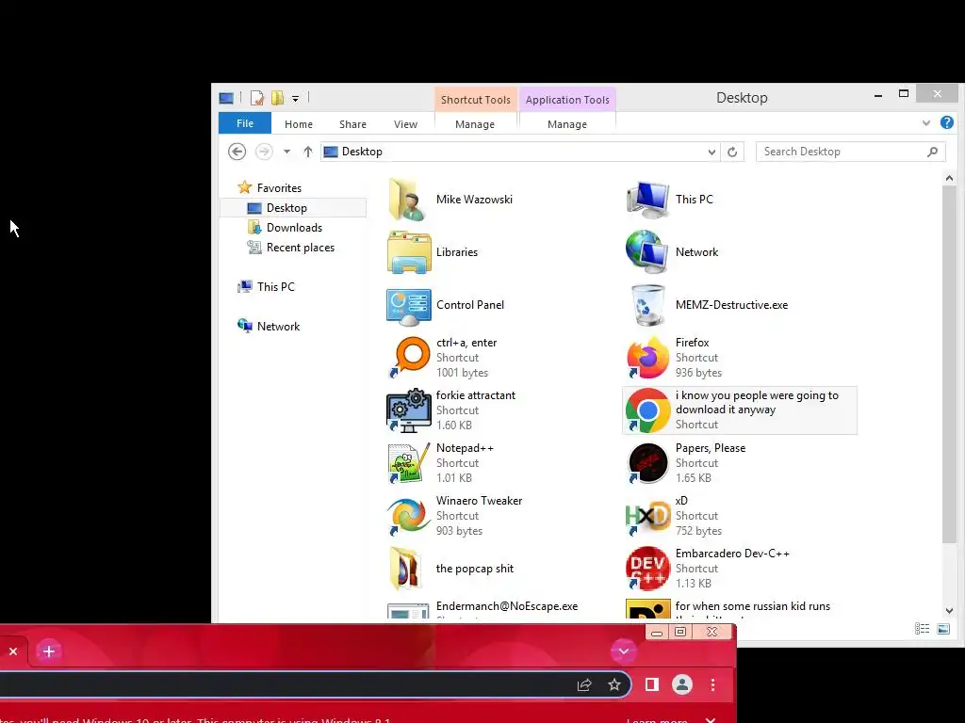Select the Network globe icon in file list
The width and height of the screenshot is (965, 723).
647,252
